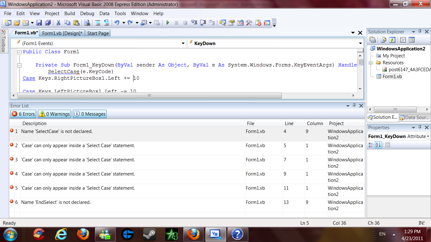Screen dimensions: 431x242
Task: Open the Properties object selector dropdown
Action: [428, 136]
